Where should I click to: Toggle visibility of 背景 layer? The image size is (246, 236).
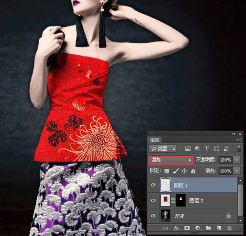153,216
